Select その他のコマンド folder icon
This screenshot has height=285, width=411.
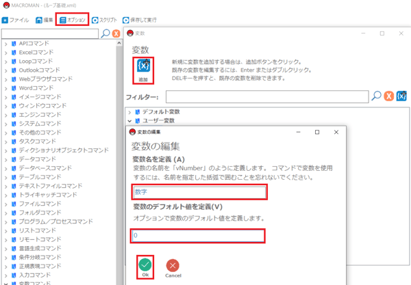(14, 133)
